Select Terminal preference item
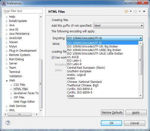 [x=15, y=72]
